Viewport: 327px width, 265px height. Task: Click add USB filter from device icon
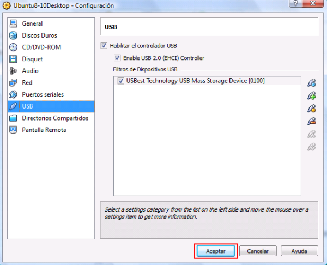pos(311,95)
